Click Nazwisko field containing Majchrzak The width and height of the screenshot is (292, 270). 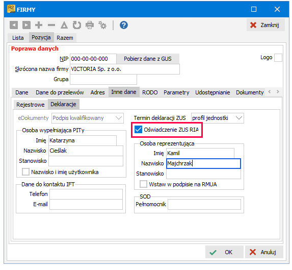tap(203, 163)
